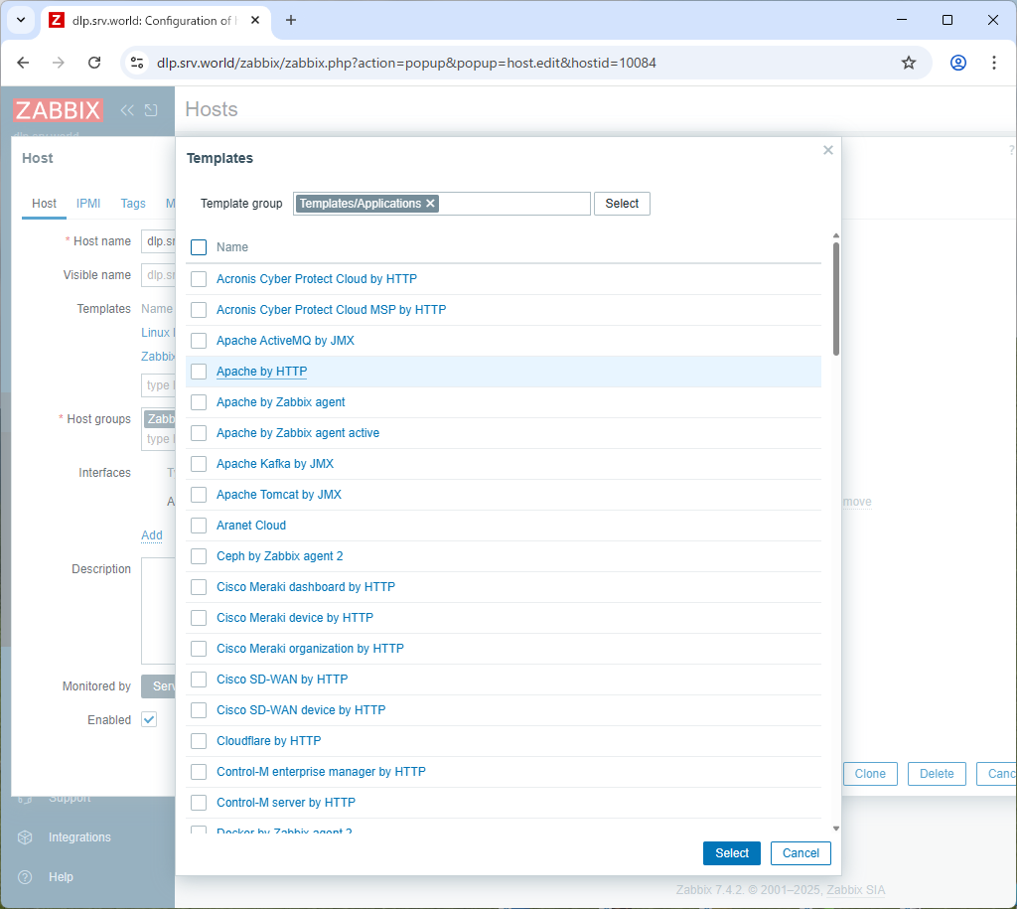Click the browser forward arrow
Viewport: 1017px width, 909px height.
59,63
